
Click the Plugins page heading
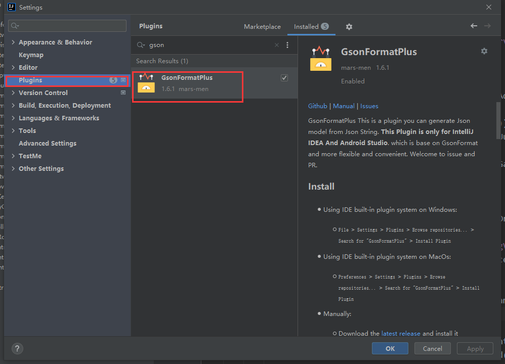coord(151,26)
